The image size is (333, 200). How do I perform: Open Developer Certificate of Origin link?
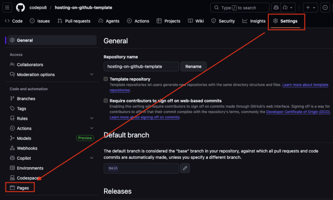(295, 112)
